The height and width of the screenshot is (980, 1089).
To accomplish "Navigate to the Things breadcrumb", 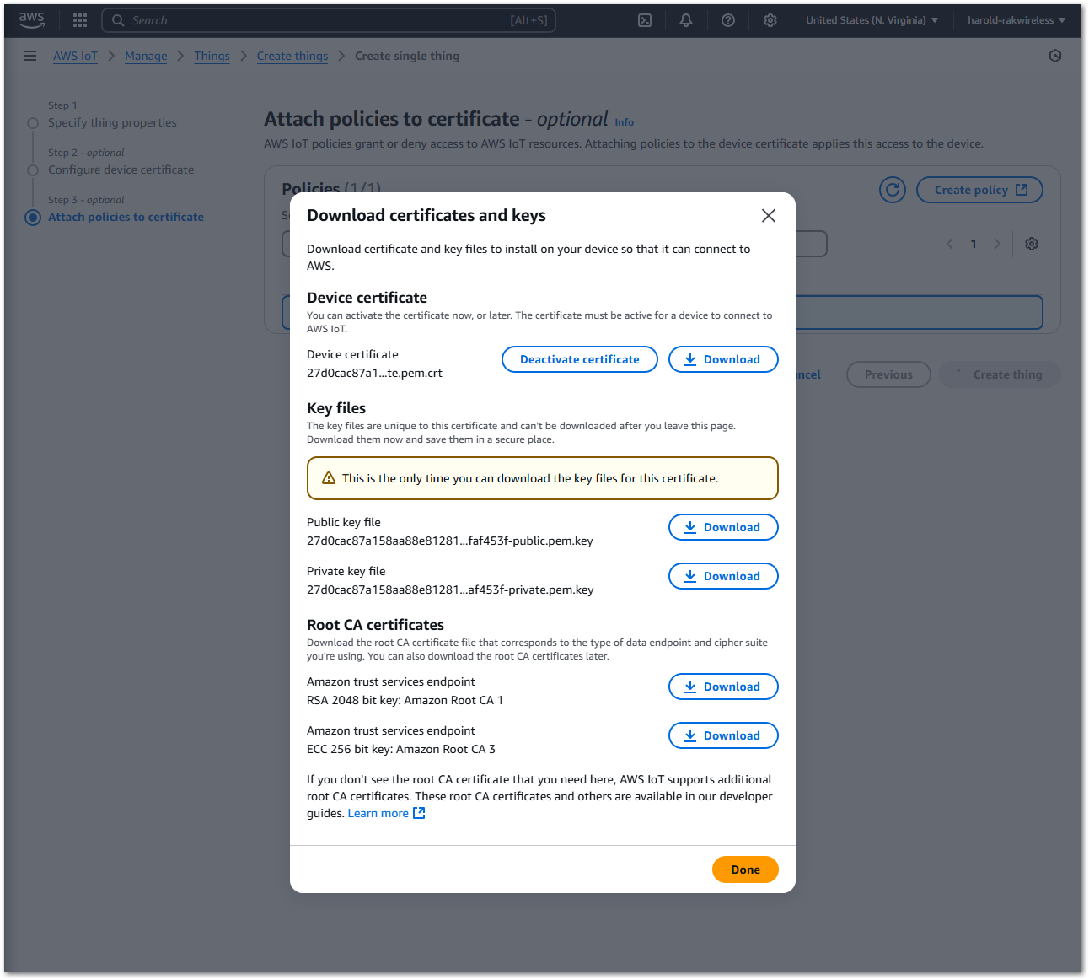I will [212, 56].
